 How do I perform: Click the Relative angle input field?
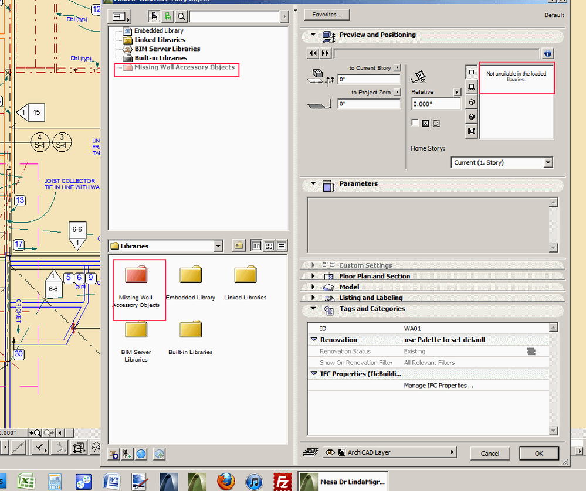pos(435,104)
